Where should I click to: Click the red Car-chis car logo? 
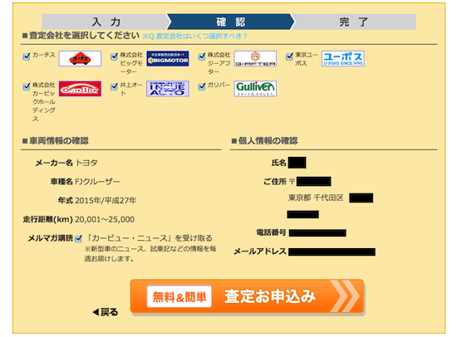tap(80, 59)
